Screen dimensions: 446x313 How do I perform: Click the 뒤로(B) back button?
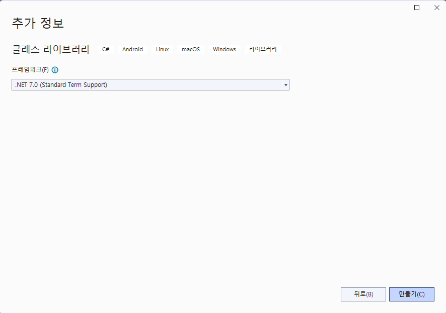point(363,294)
